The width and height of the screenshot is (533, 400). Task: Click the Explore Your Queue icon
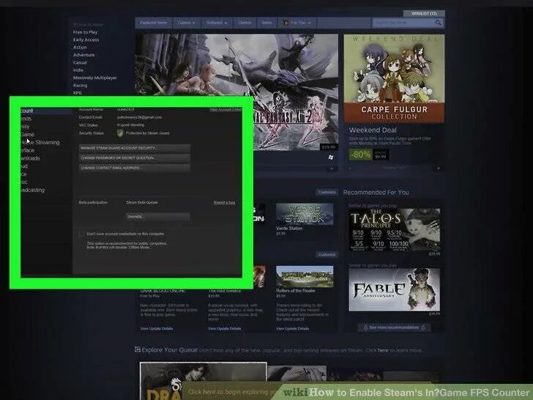tap(138, 349)
